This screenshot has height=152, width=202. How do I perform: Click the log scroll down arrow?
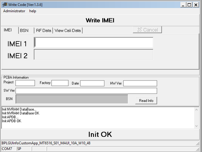197,126
